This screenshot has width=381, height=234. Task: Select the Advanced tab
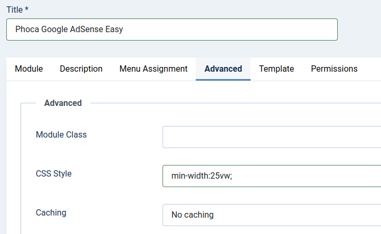[223, 69]
